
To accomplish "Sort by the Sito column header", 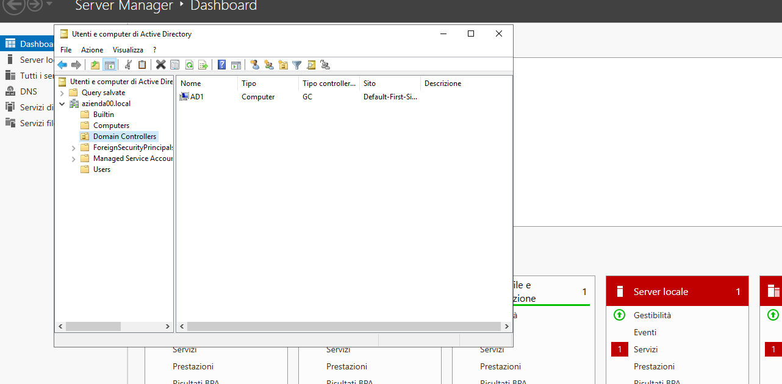I will point(390,84).
